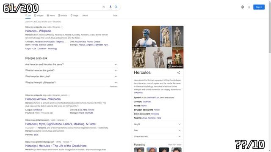Image resolution: width=271 pixels, height=152 pixels.
Task: Expand 'Was Heracles Hercules?' question
Action: (x=71, y=76)
